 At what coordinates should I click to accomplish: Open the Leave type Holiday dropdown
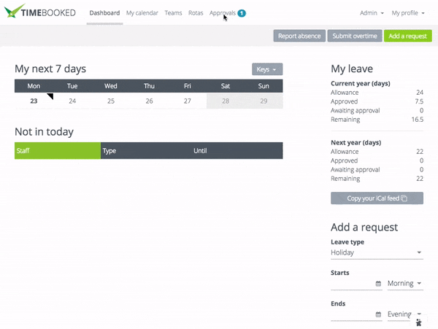377,252
